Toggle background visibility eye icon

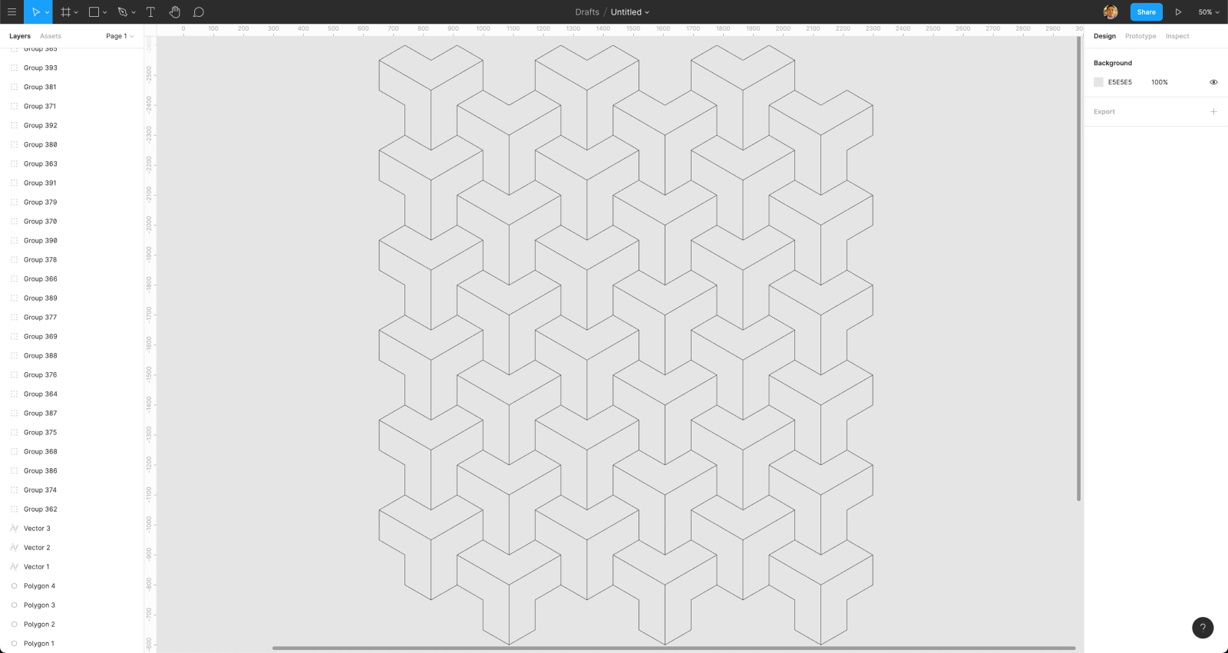1213,82
